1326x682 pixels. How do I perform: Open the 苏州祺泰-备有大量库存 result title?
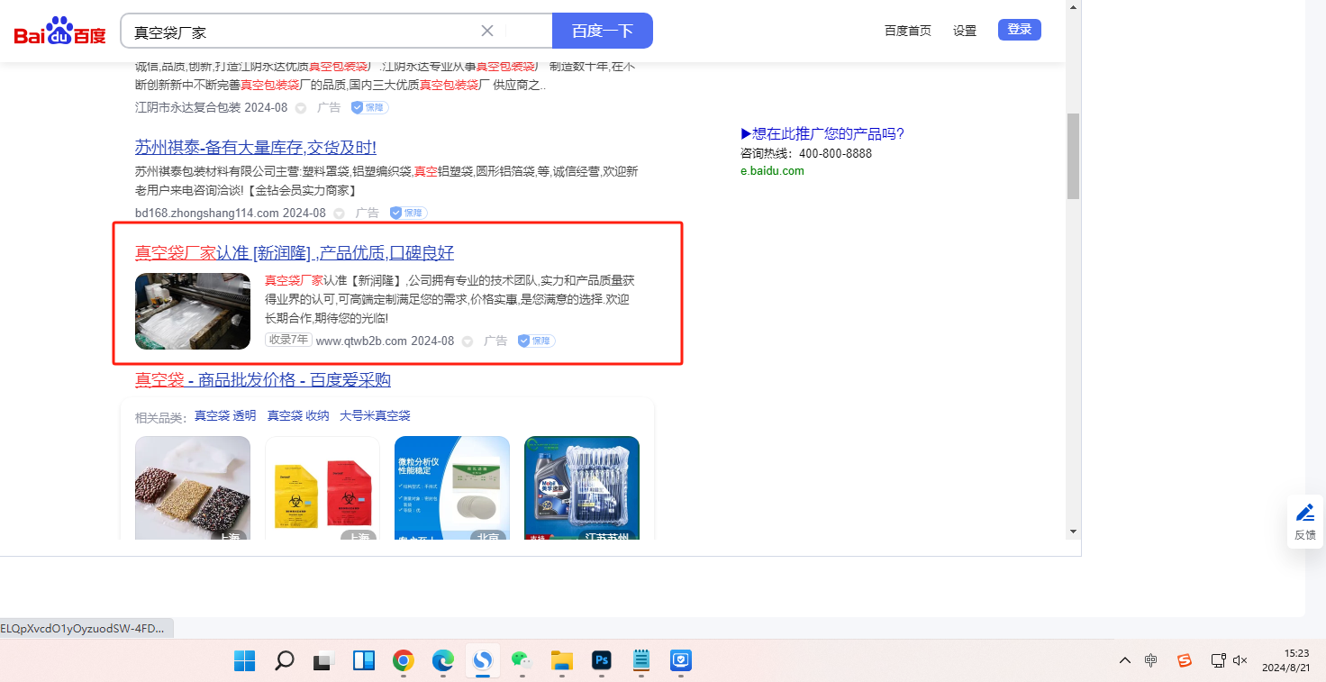256,148
